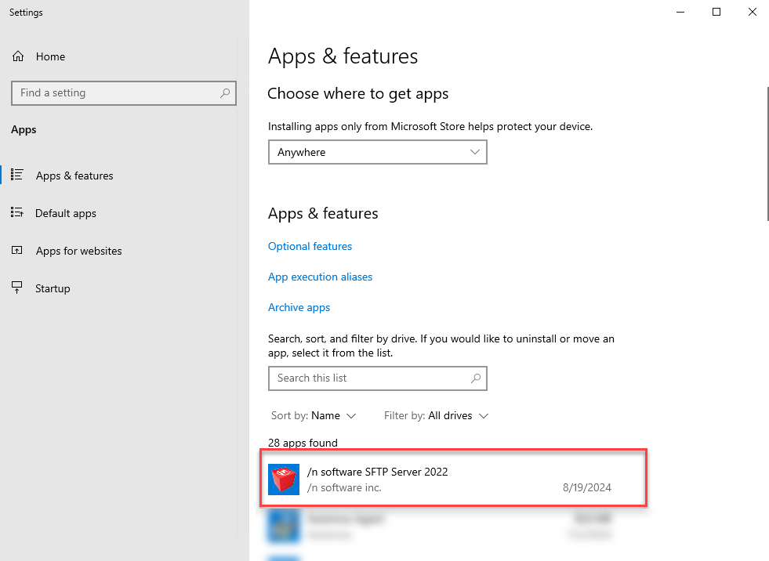Click the Home icon in sidebar
This screenshot has height=561, width=769.
tap(17, 56)
